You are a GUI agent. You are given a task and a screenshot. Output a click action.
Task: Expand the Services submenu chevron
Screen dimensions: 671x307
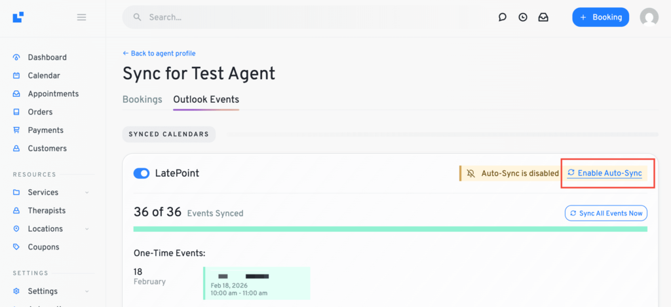[87, 192]
